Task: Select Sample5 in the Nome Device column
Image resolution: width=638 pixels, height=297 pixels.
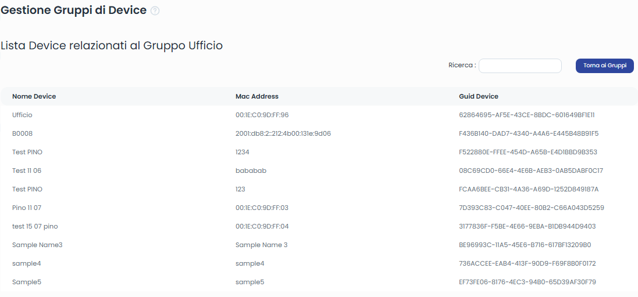Action: [27, 282]
